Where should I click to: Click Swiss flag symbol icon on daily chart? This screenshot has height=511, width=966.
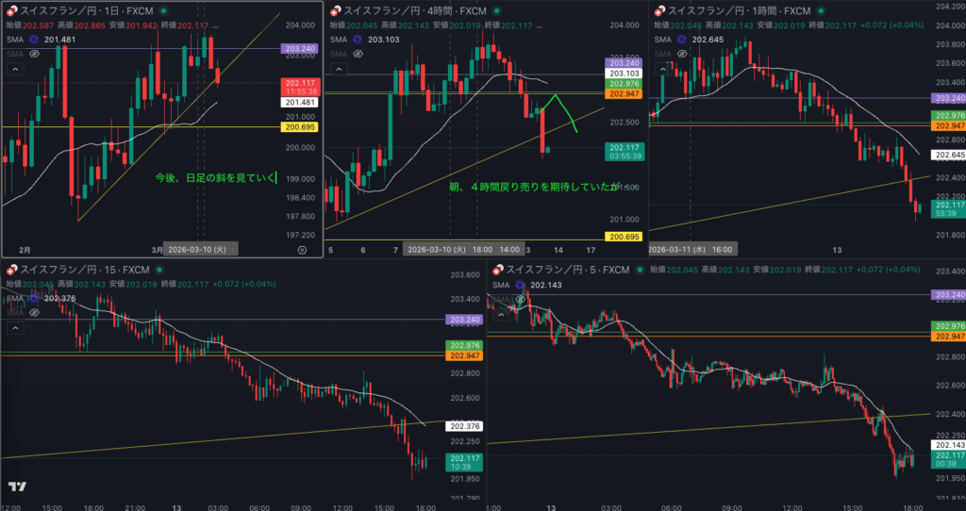12,9
